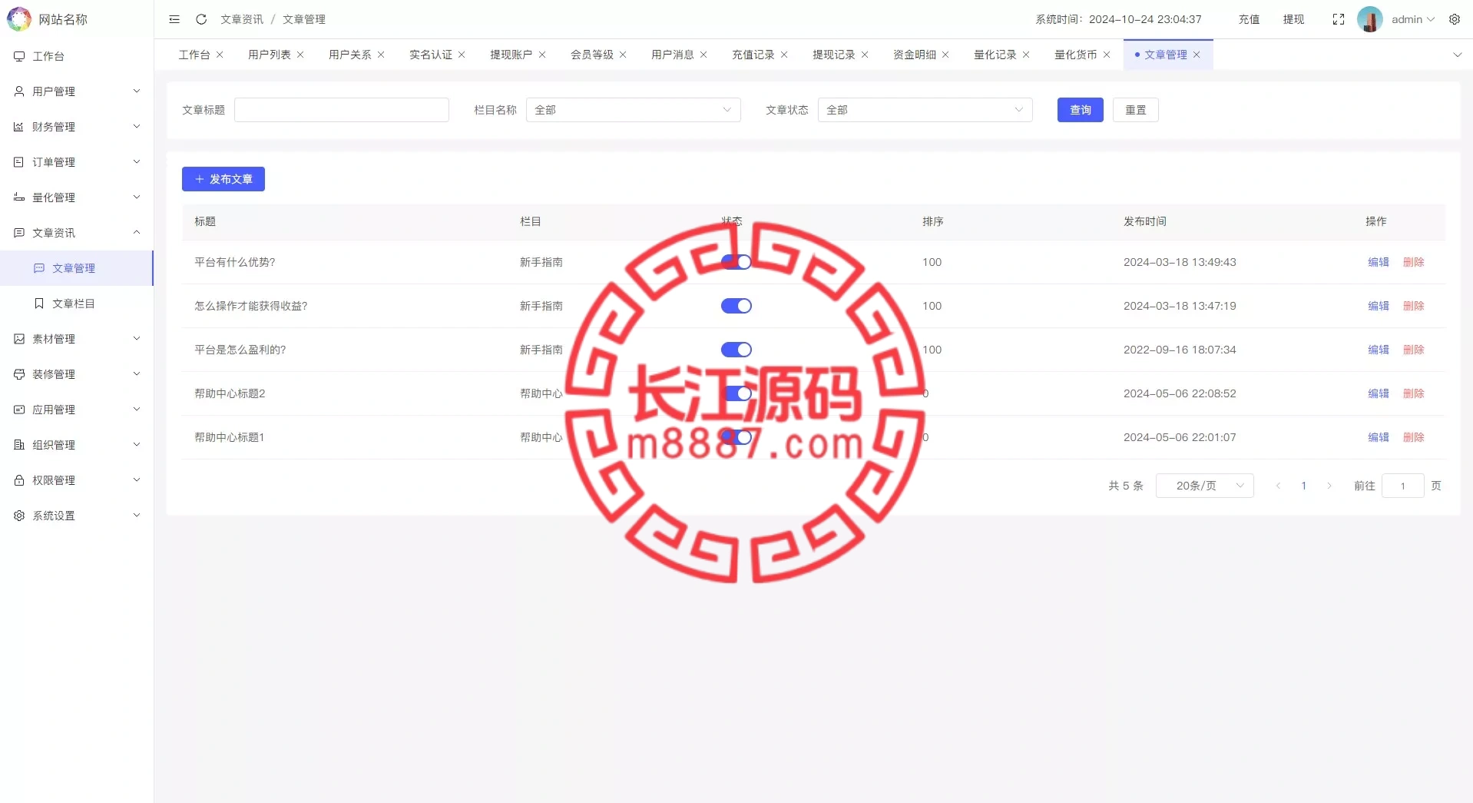Close the 量化货币 tab
1473x803 pixels.
(x=1107, y=55)
